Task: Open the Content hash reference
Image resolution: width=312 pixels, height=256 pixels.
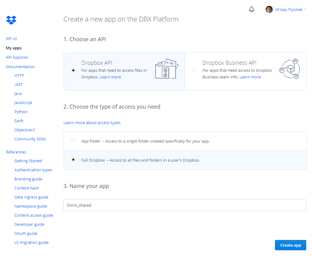Action: [x=26, y=188]
